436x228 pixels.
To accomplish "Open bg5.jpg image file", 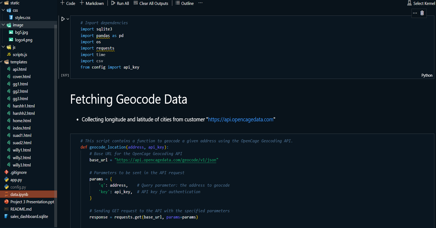I will (x=21, y=32).
